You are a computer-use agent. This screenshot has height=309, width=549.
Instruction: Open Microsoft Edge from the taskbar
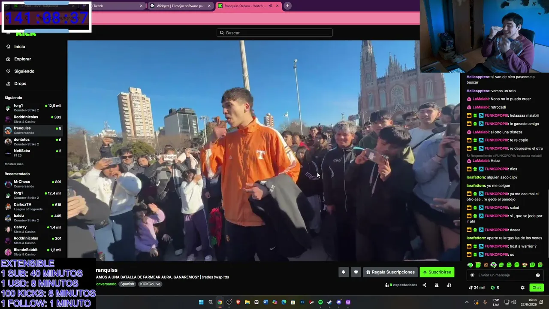coord(284,302)
